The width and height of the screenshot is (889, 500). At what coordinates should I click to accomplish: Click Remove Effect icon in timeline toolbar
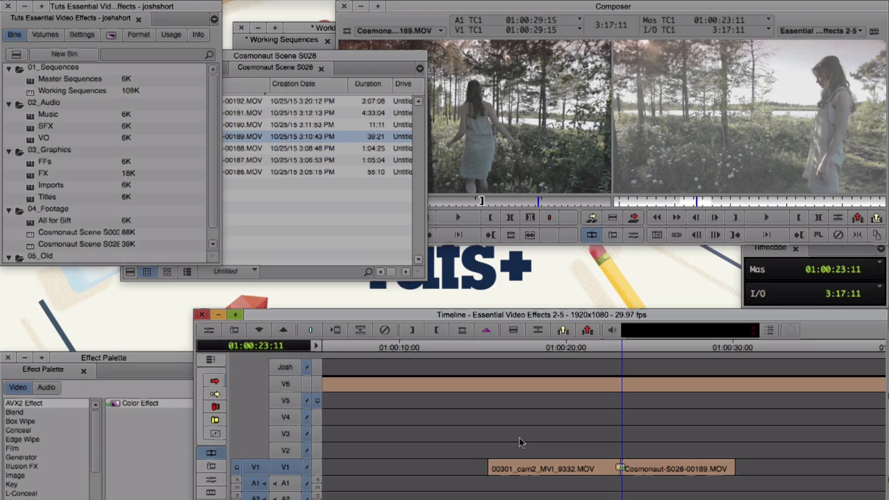pos(385,331)
